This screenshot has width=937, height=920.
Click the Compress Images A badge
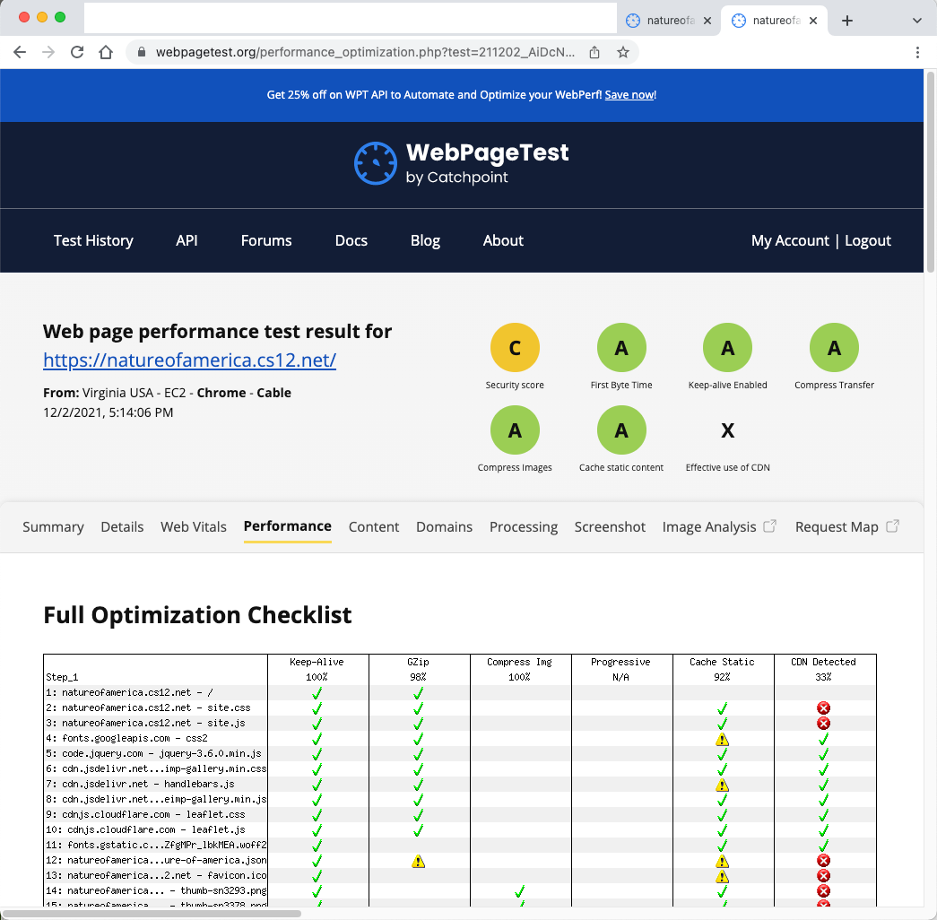click(x=515, y=430)
